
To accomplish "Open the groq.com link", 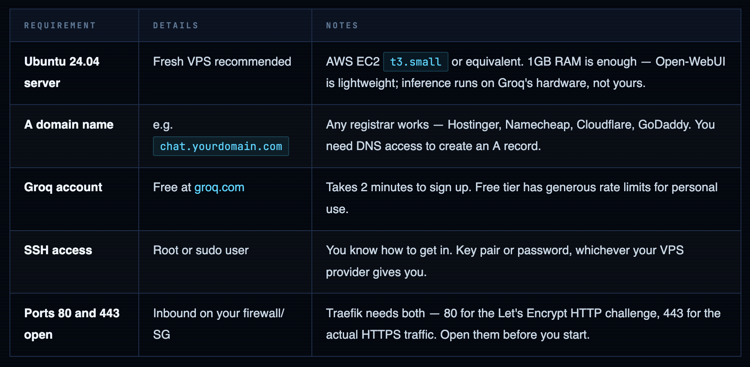I will click(219, 187).
